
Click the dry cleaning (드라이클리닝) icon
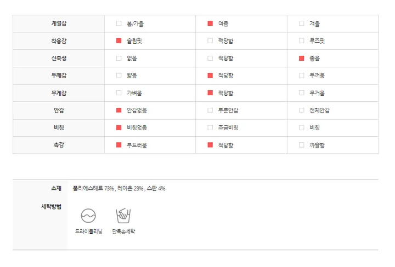[88, 215]
